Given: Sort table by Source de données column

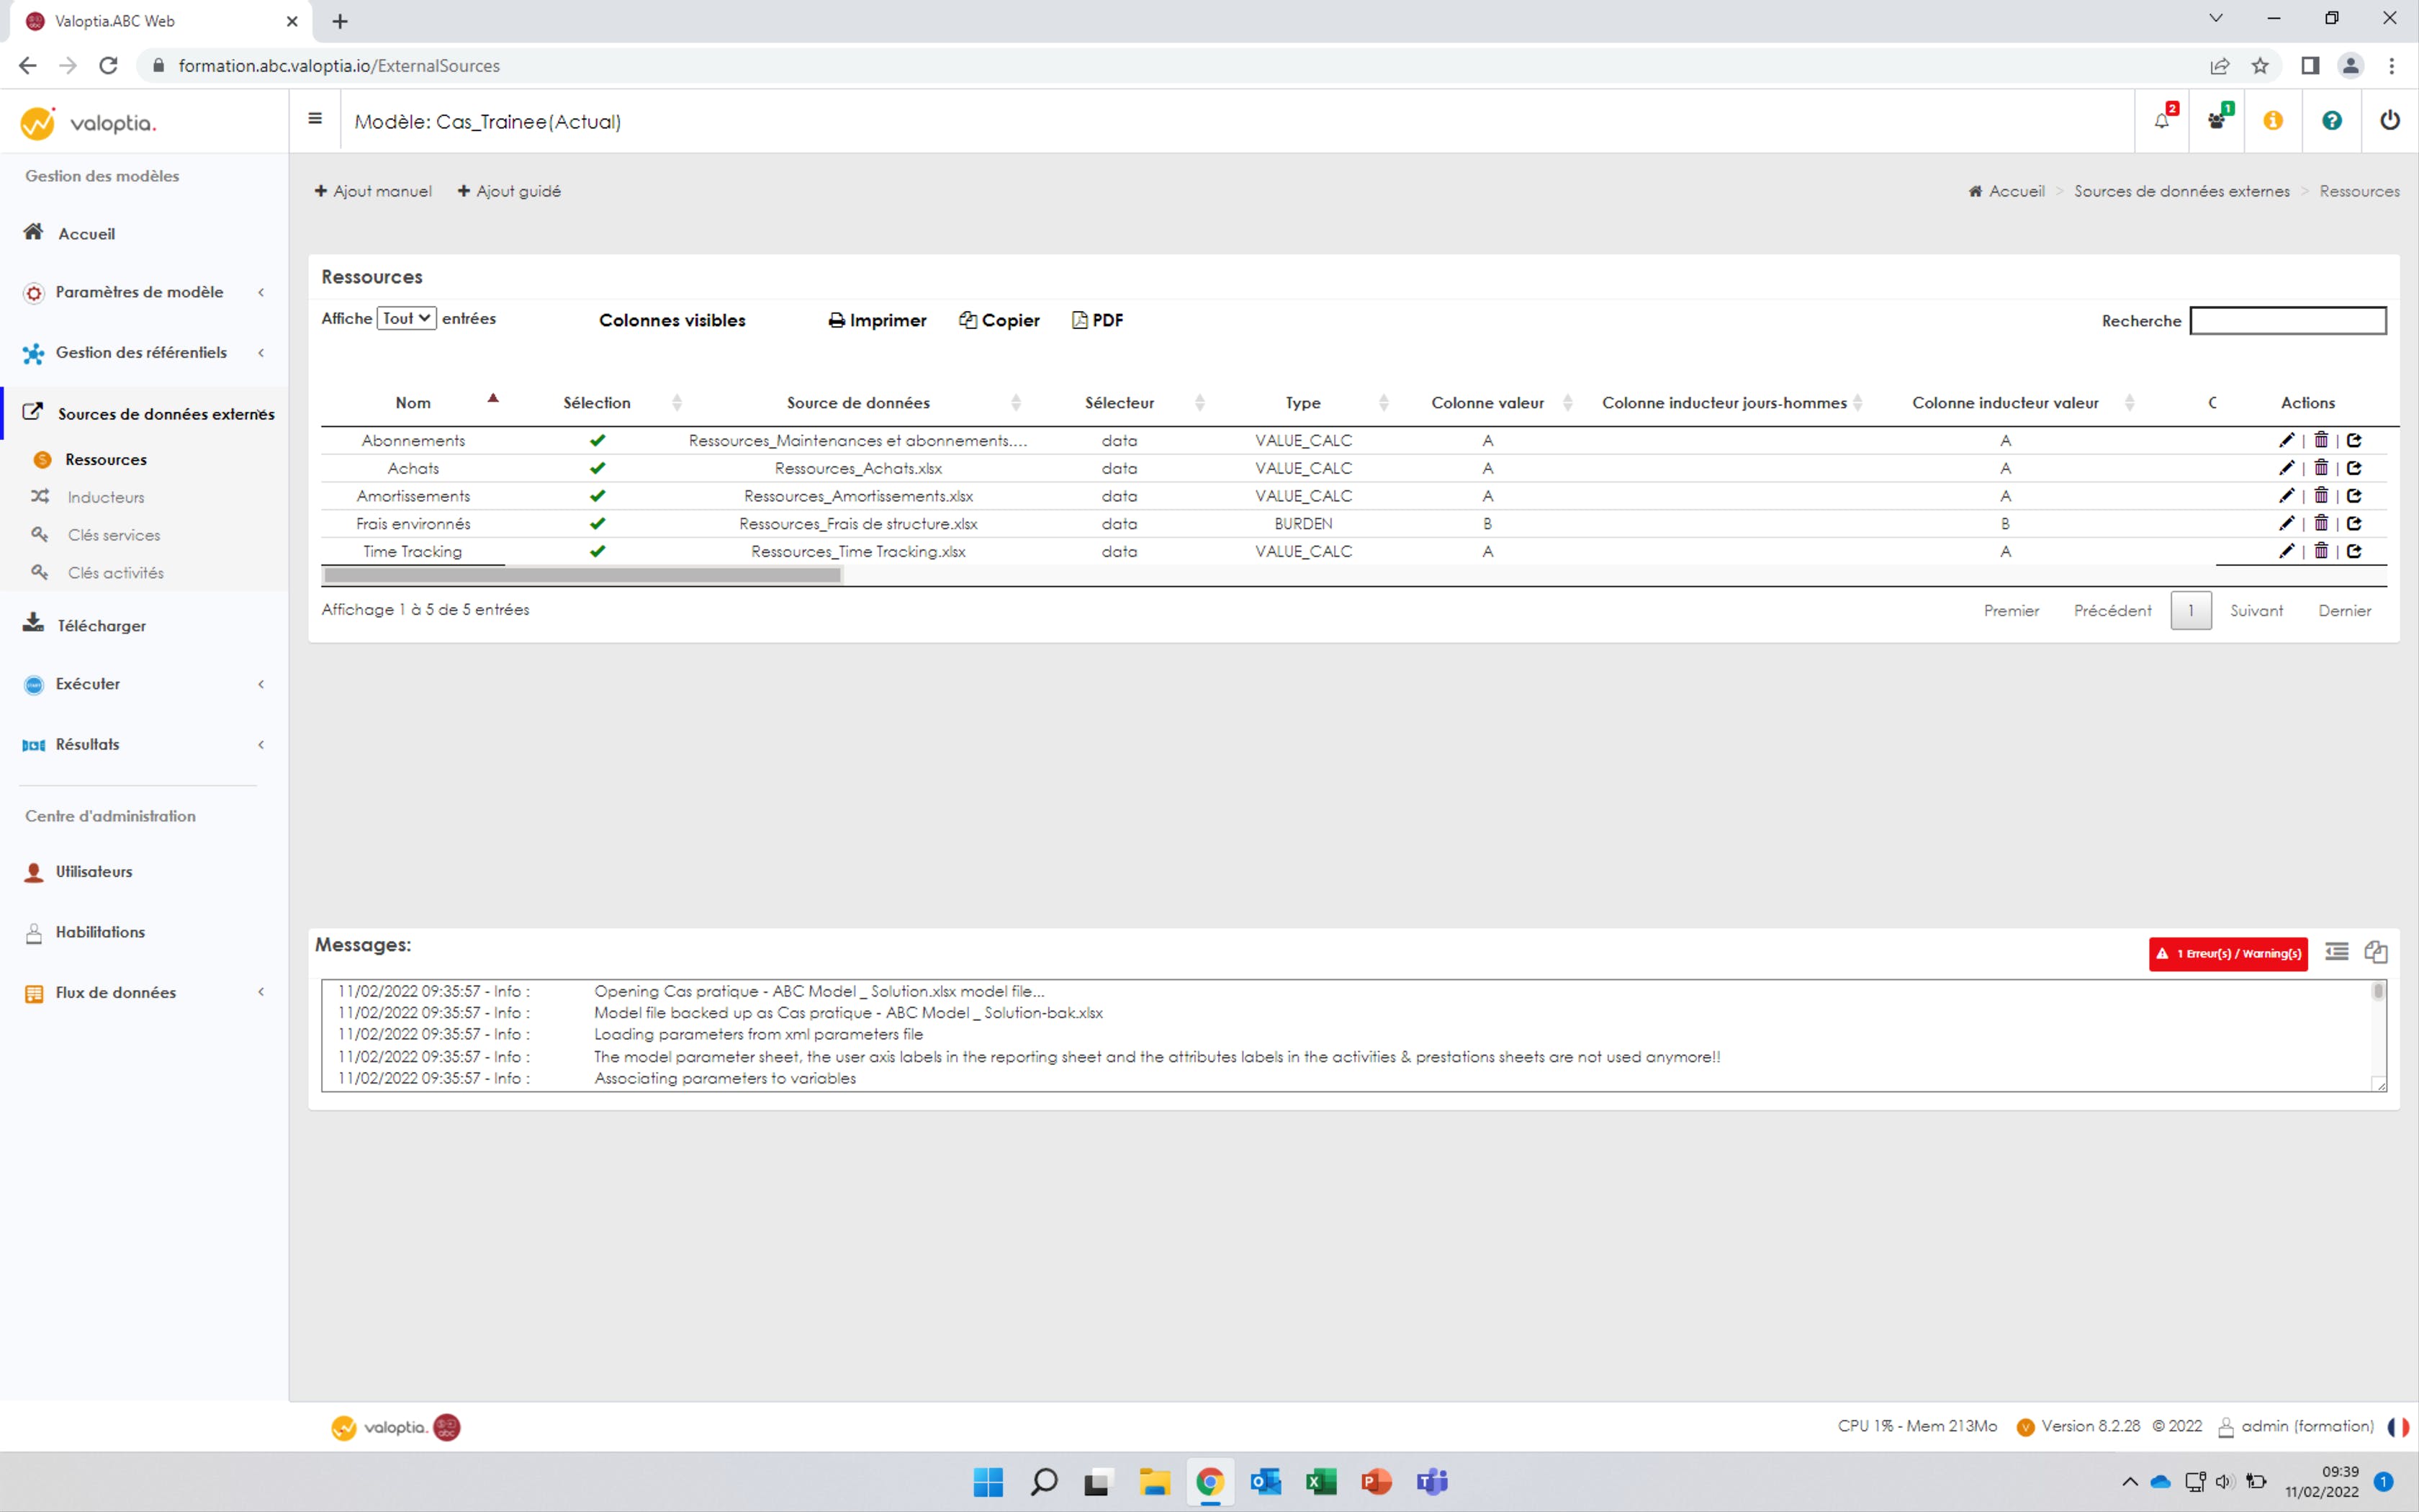Looking at the screenshot, I should [x=857, y=402].
